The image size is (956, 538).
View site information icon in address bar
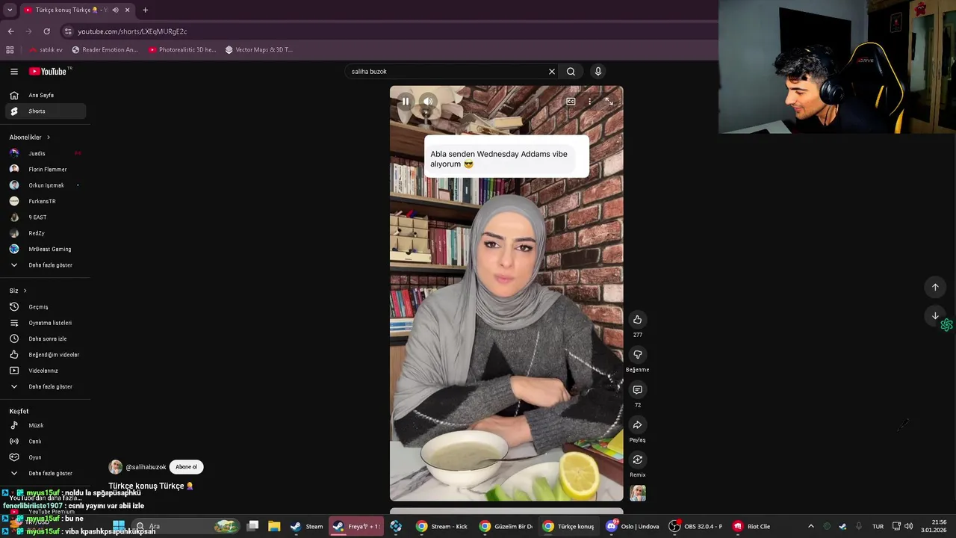pos(68,31)
